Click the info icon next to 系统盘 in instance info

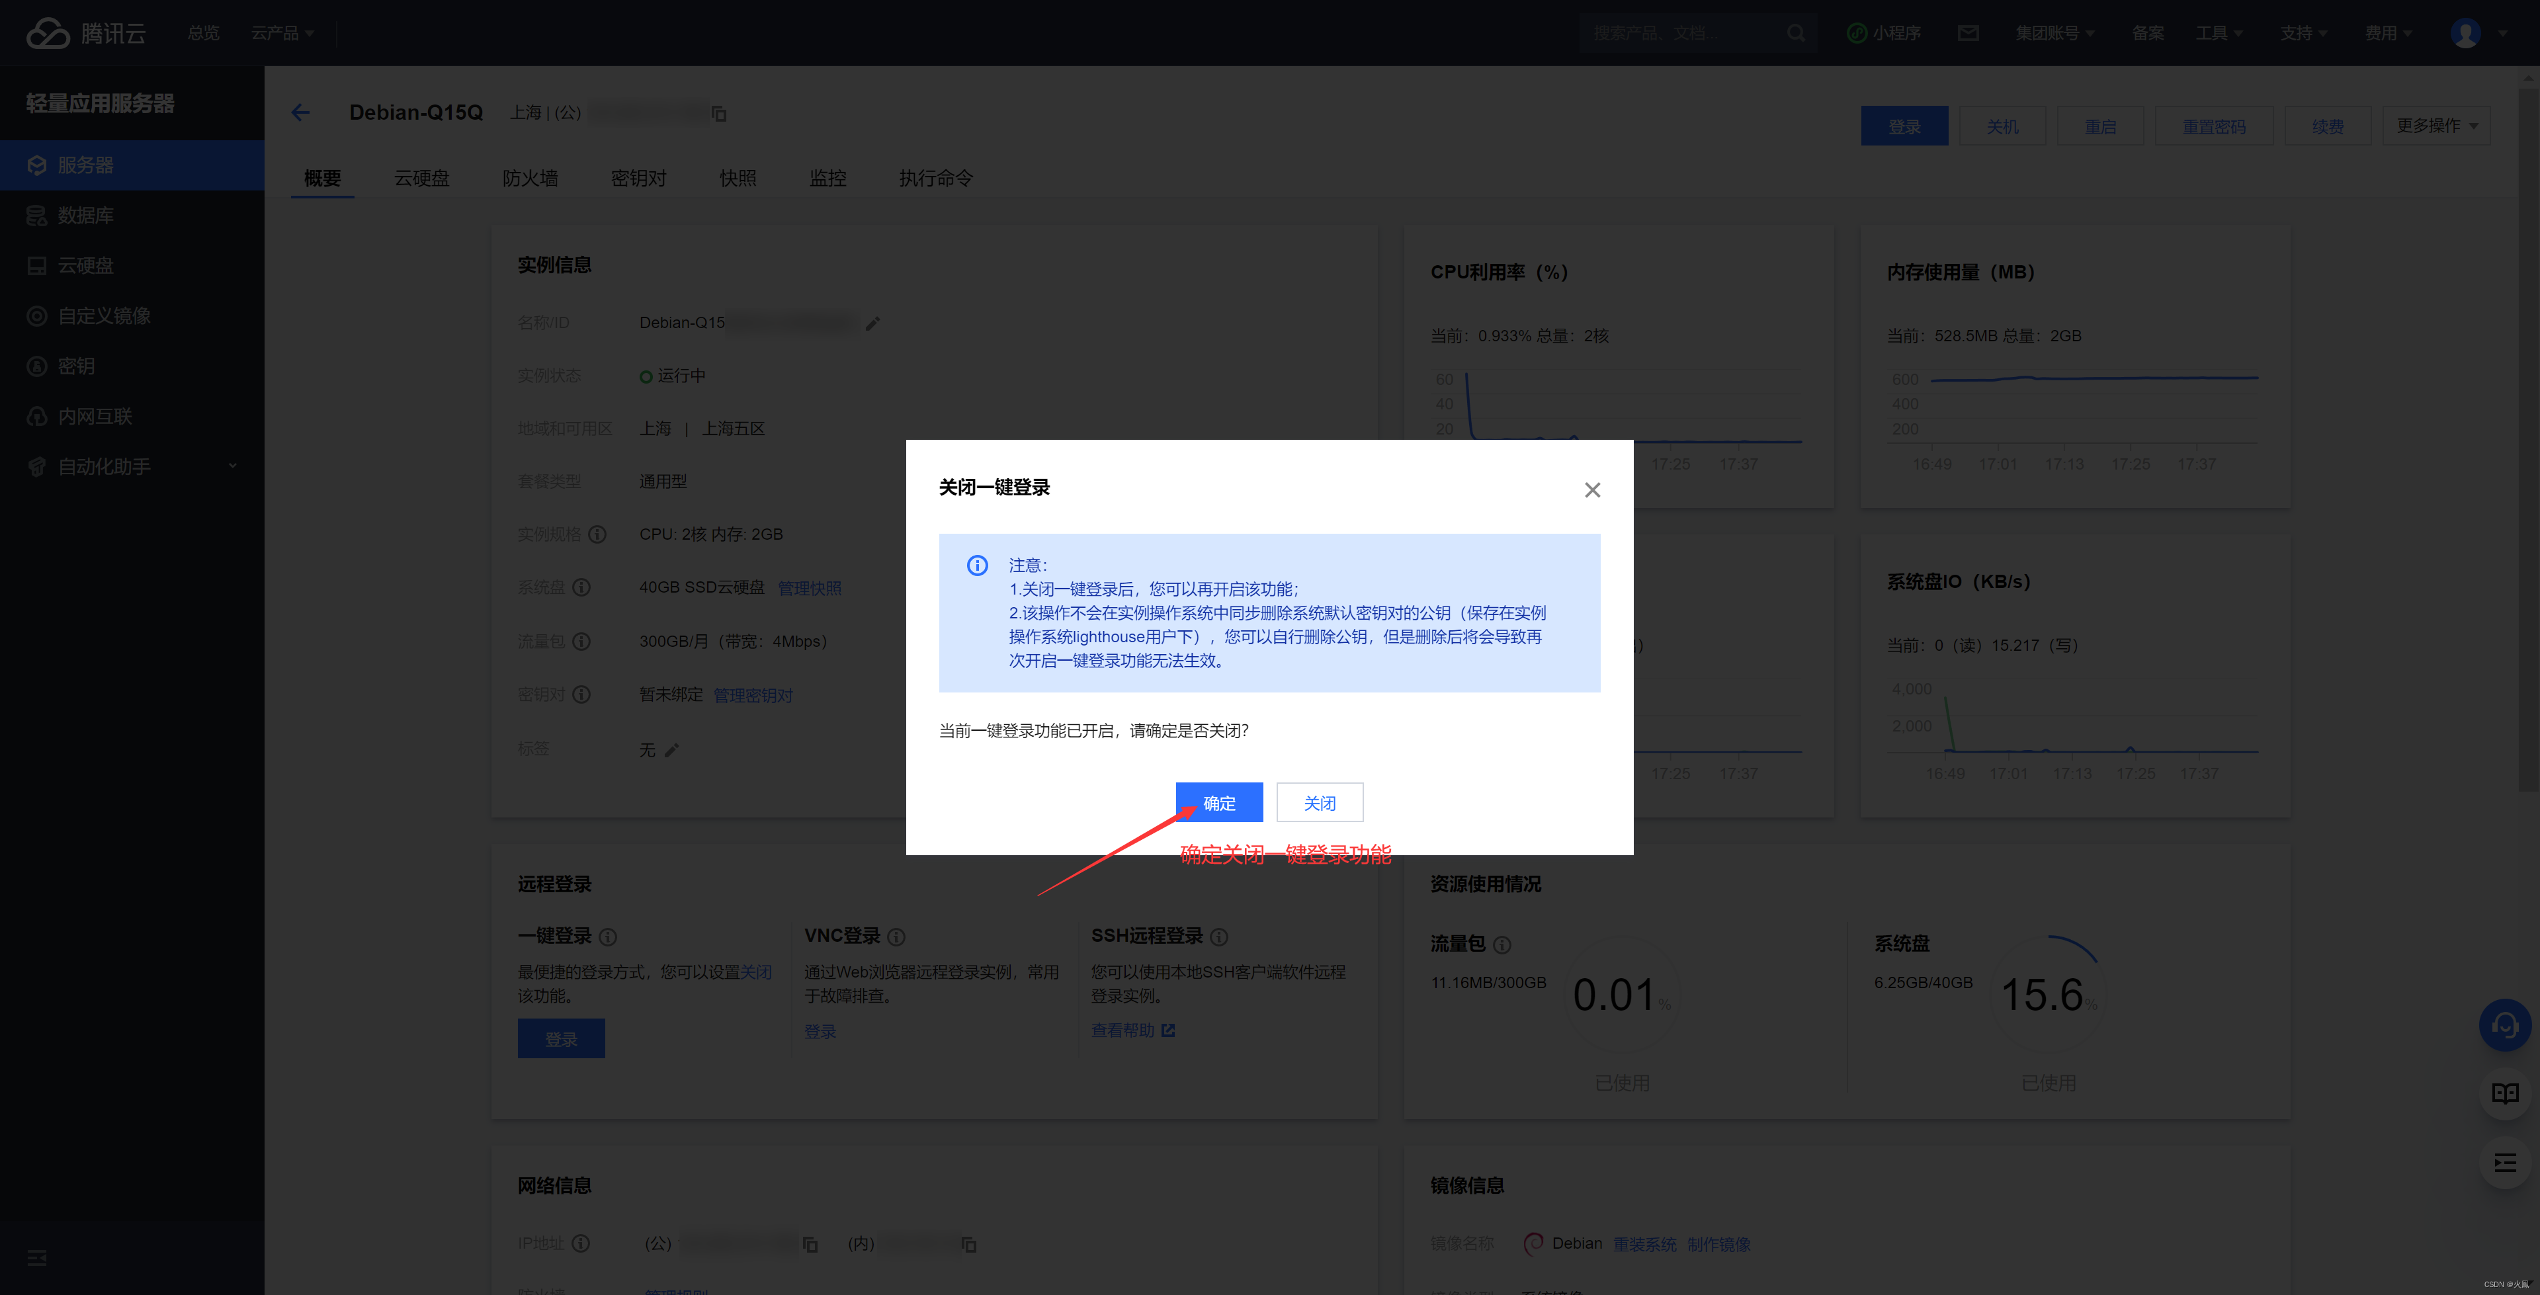coord(582,588)
